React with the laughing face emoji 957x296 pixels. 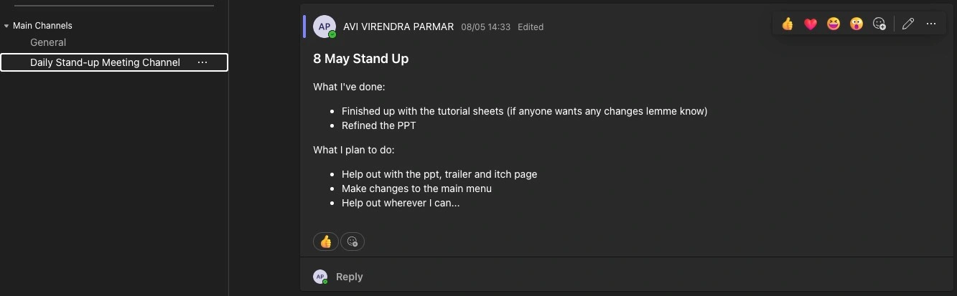coord(834,24)
